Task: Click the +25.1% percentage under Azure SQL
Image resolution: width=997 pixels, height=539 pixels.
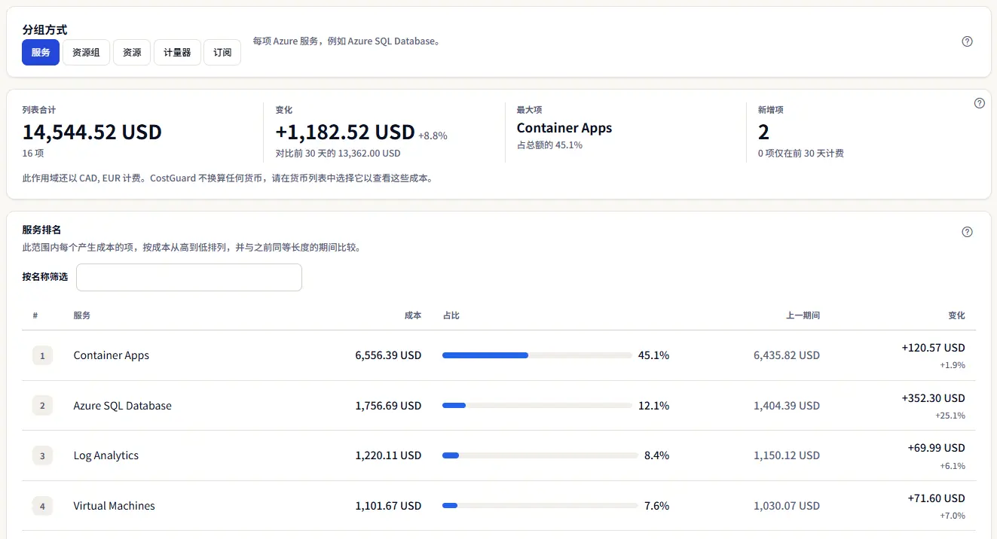Action: point(950,416)
